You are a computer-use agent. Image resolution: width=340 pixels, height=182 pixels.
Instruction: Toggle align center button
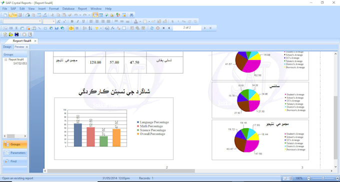[x=97, y=21]
